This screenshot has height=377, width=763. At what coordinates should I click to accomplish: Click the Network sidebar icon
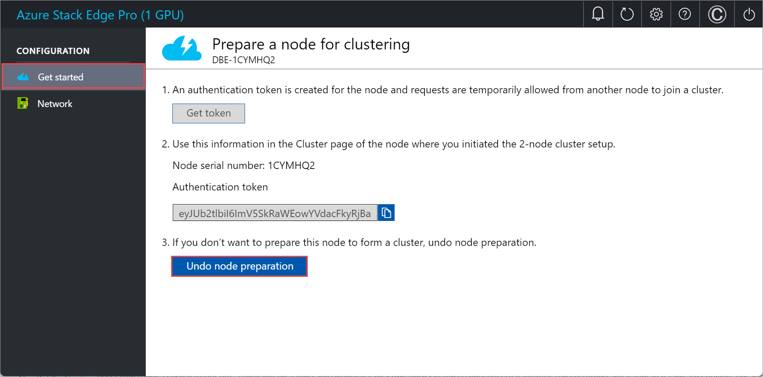[22, 103]
